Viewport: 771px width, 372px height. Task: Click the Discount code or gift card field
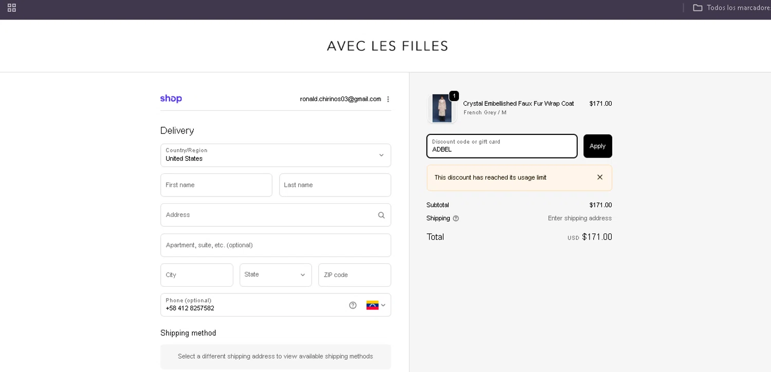tap(502, 146)
